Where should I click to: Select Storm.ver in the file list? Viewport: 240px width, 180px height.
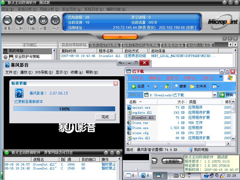click(x=140, y=123)
